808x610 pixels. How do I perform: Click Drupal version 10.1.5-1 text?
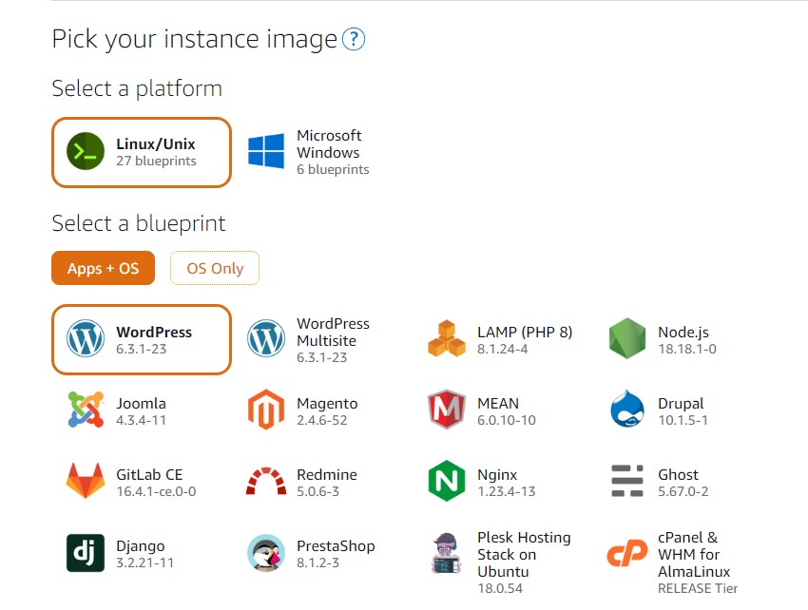pos(683,420)
